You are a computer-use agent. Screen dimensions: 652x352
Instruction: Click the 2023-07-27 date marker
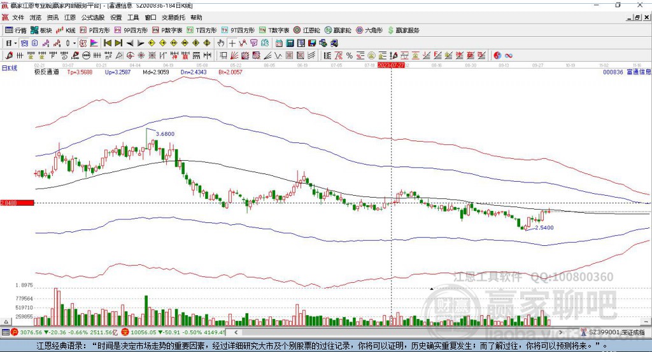click(391, 65)
